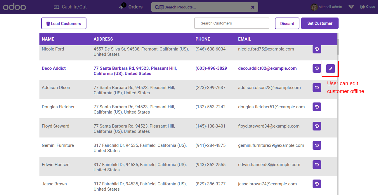Click the history icon in Jesse Brown's row

point(317,184)
